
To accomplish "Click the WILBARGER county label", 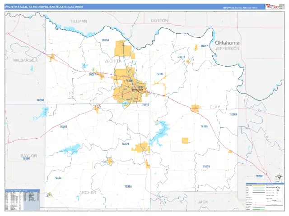I will (25, 60).
